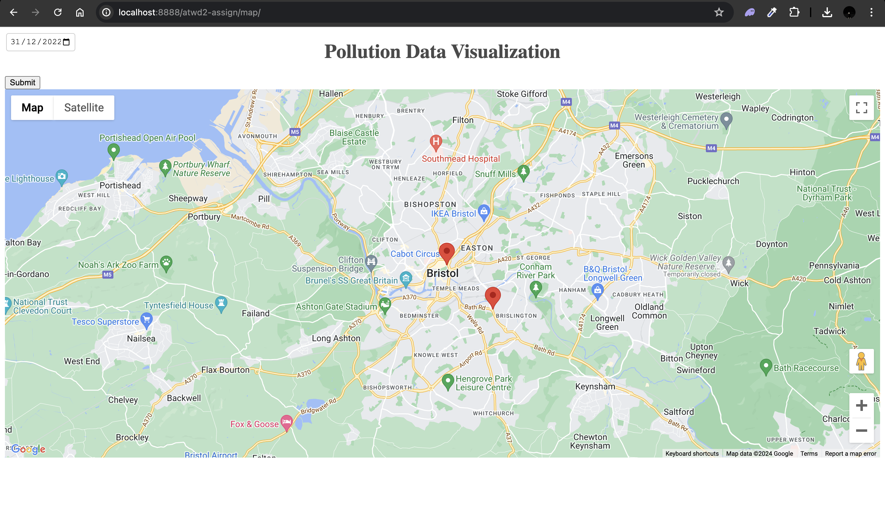Open the Extensions puzzle piece menu

click(x=794, y=12)
